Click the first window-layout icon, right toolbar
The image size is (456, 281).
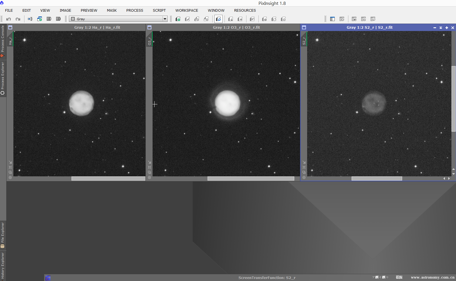tap(332, 19)
